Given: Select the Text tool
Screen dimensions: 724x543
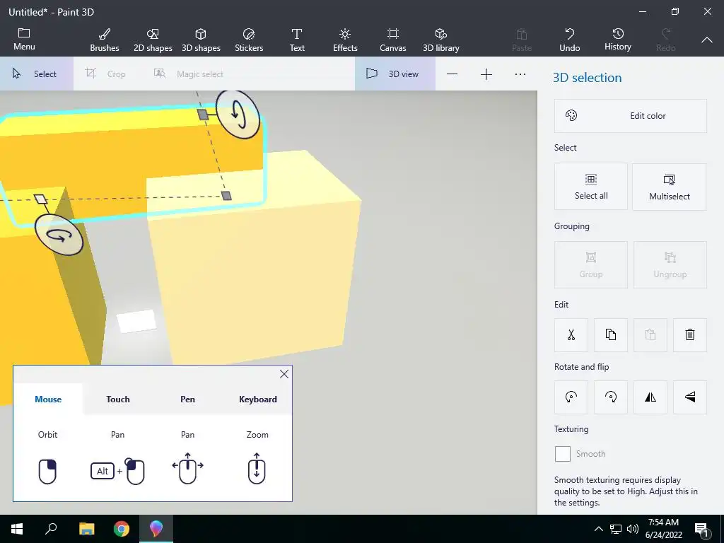Looking at the screenshot, I should tap(297, 40).
